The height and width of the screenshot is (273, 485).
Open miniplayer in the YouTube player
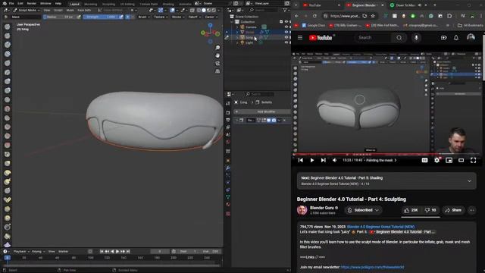tap(449, 160)
